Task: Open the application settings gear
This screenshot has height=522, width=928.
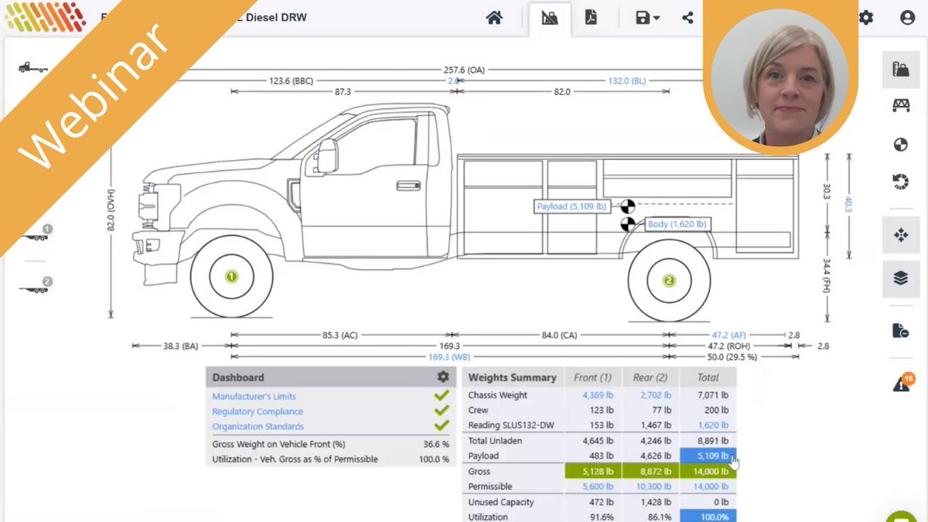Action: [x=866, y=17]
